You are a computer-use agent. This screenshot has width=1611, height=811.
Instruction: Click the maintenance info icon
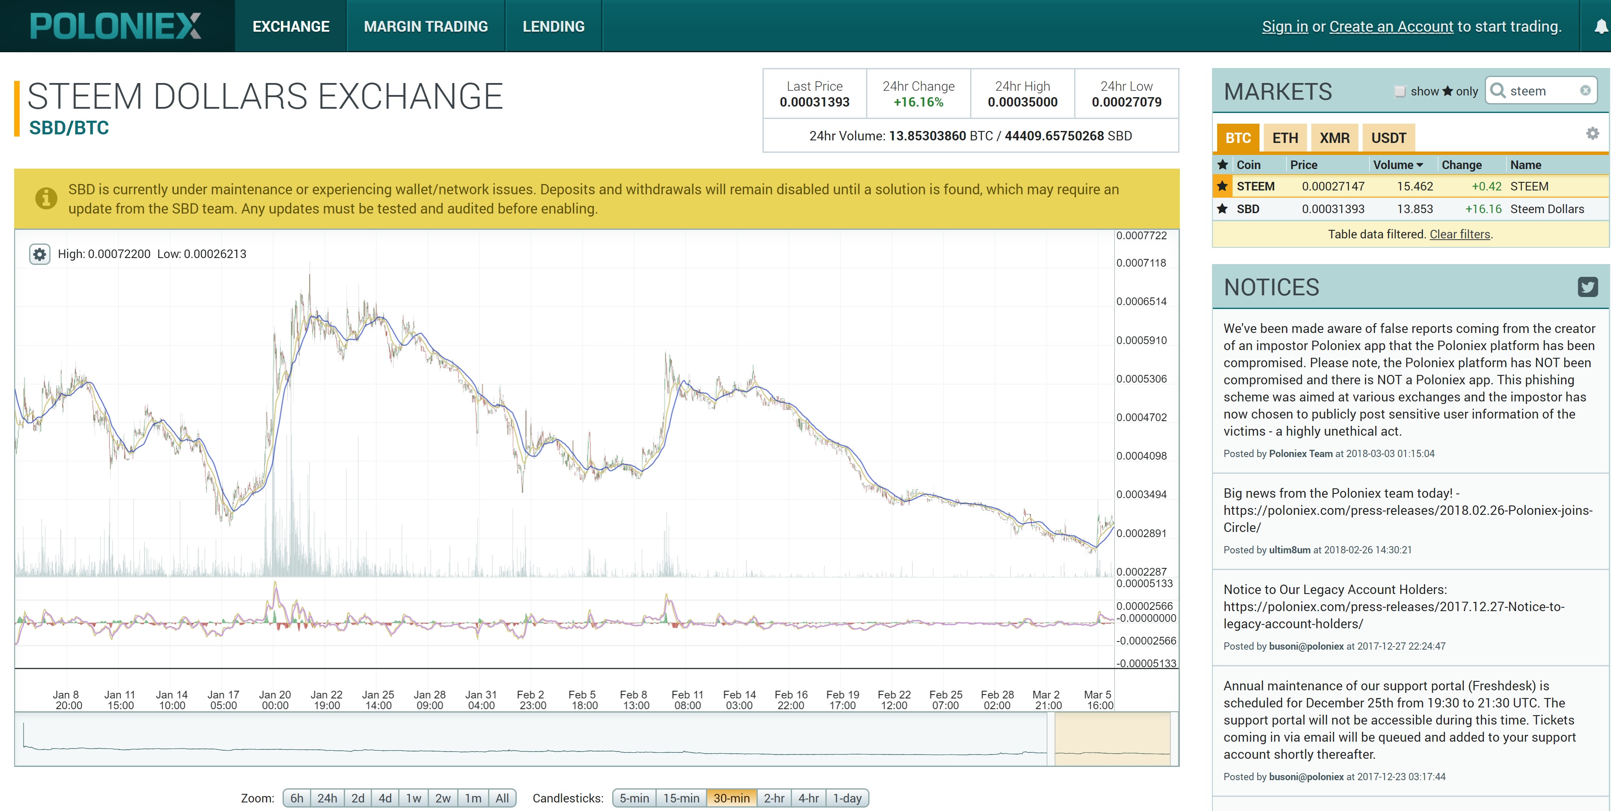[x=46, y=198]
